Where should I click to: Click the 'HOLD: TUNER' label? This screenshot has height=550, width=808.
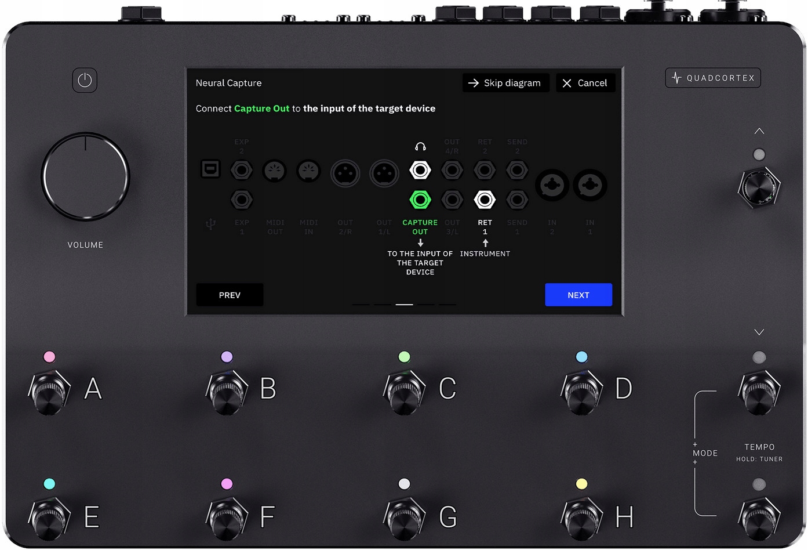click(759, 459)
